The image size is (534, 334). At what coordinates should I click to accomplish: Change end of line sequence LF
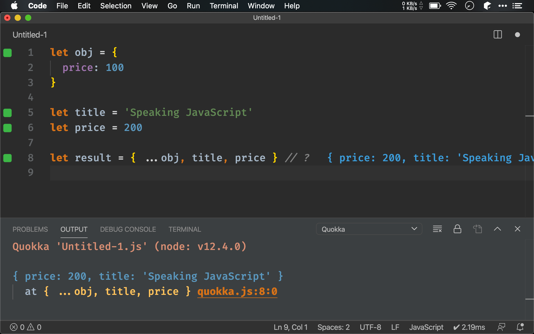pyautogui.click(x=395, y=327)
